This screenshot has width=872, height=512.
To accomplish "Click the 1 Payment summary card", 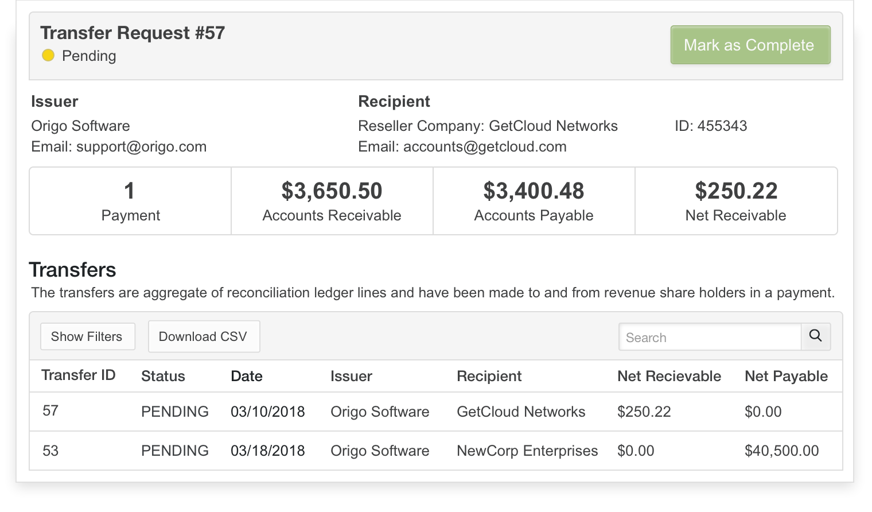I will [130, 201].
